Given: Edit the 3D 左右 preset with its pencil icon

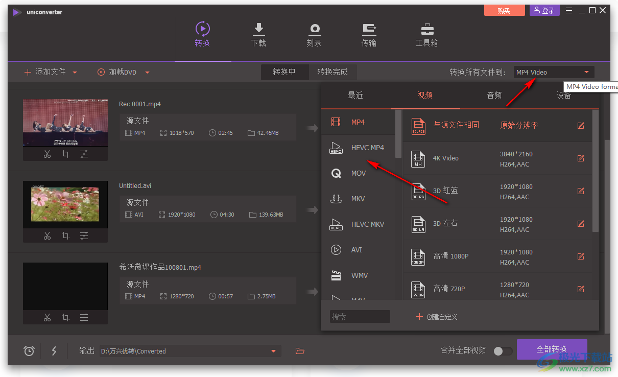Looking at the screenshot, I should [x=581, y=223].
